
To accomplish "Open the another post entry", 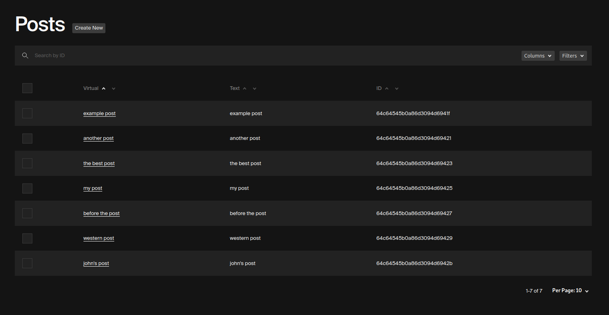I will [x=98, y=138].
